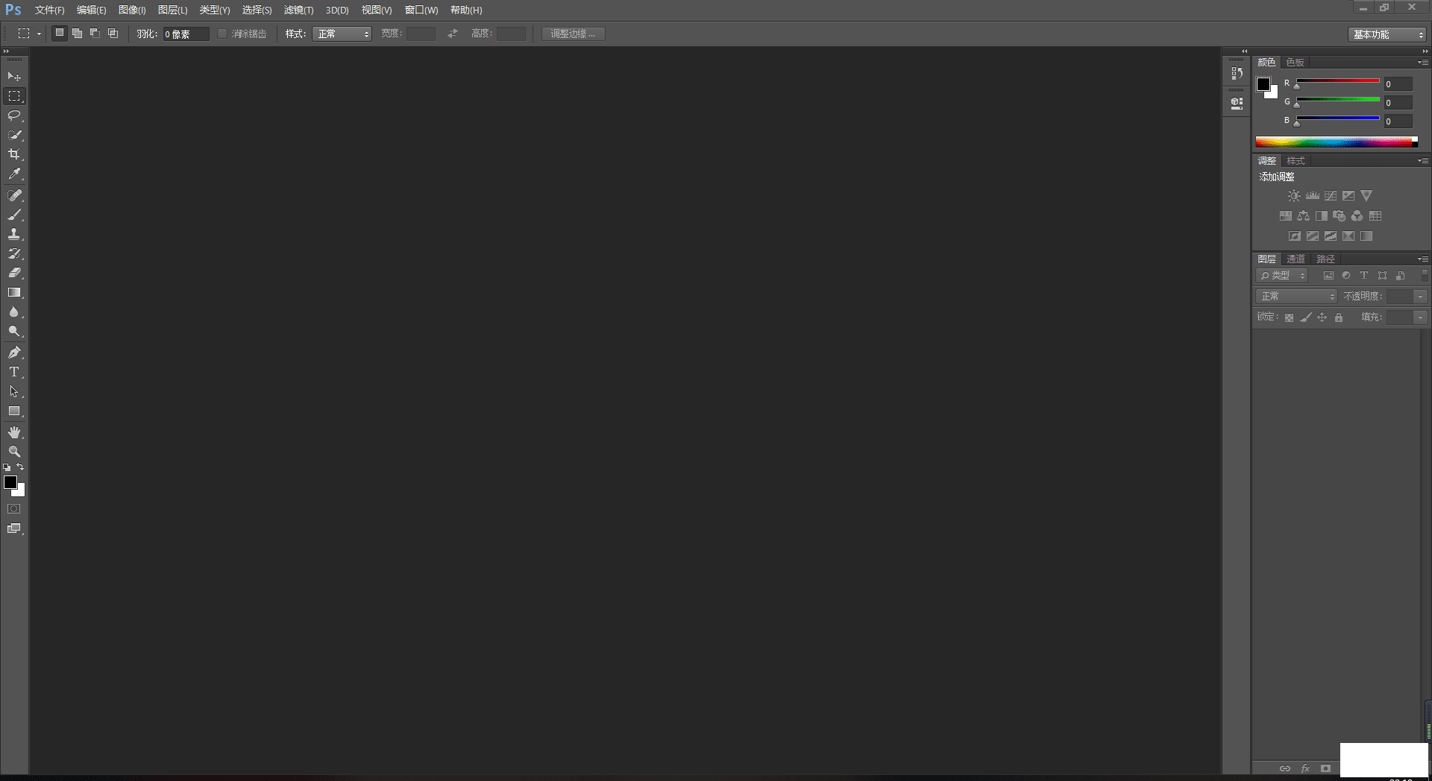The height and width of the screenshot is (781, 1432).
Task: Open the 样式 style dropdown in options bar
Action: [x=342, y=34]
